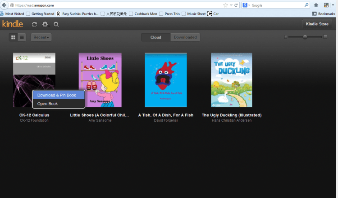Image resolution: width=338 pixels, height=198 pixels.
Task: Click the large cover size icon
Action: click(x=325, y=37)
